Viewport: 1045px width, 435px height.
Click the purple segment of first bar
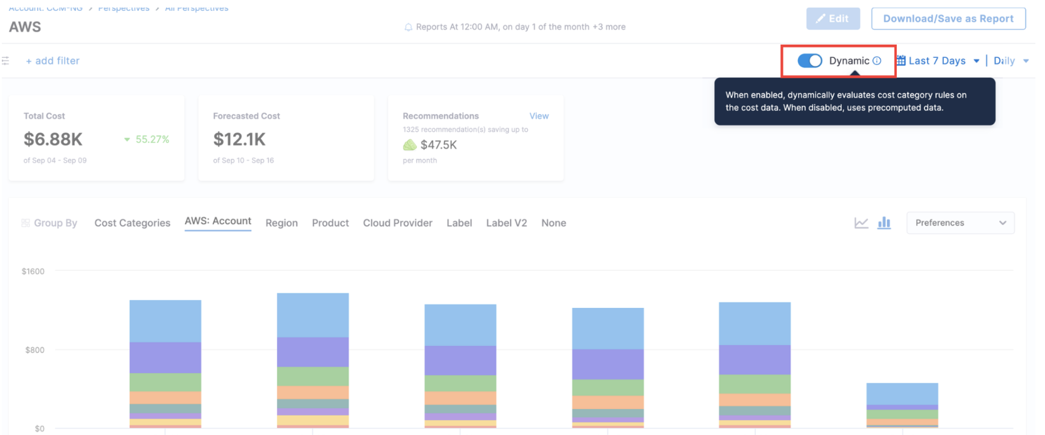point(165,357)
